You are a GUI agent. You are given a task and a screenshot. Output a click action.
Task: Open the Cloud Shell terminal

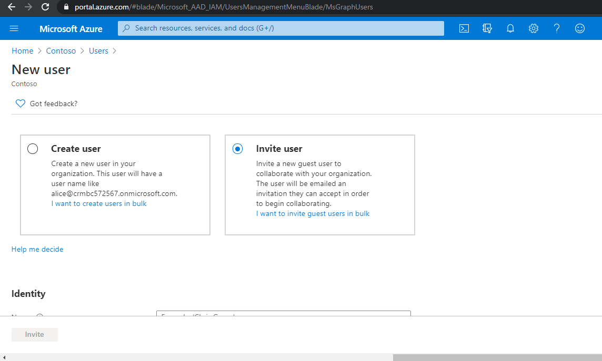pos(464,28)
